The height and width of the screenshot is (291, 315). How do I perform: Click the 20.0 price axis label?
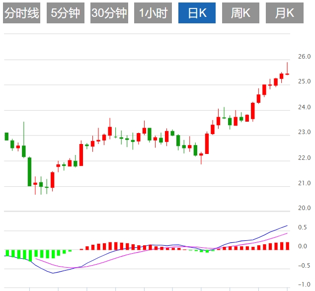(x=305, y=208)
